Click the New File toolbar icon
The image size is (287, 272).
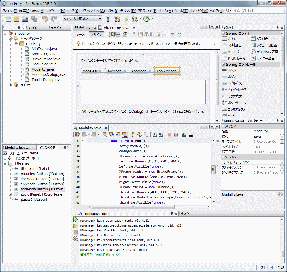(x=8, y=19)
